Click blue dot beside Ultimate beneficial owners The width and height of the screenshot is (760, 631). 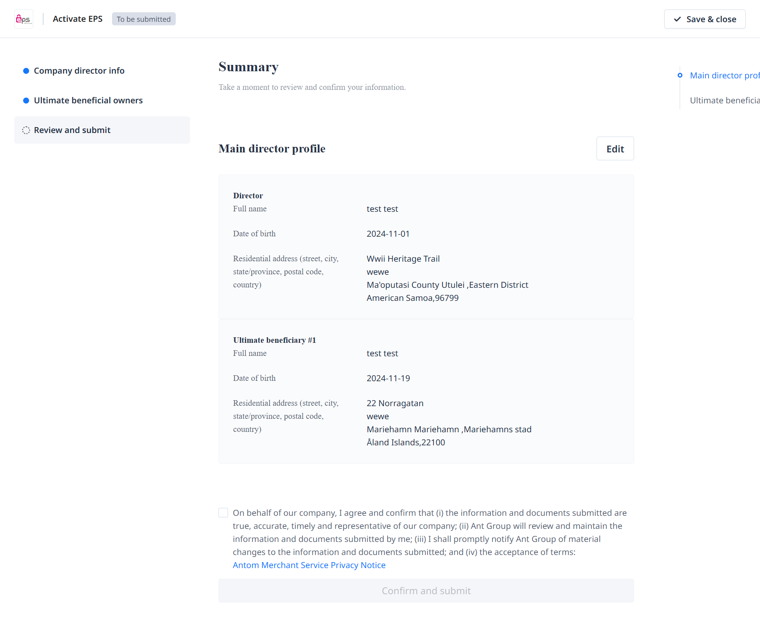(26, 101)
